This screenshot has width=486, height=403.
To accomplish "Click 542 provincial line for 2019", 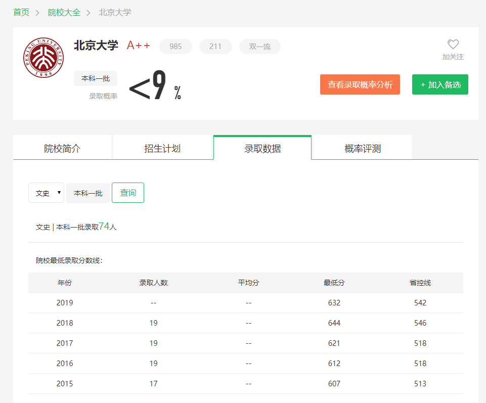I will click(x=420, y=303).
